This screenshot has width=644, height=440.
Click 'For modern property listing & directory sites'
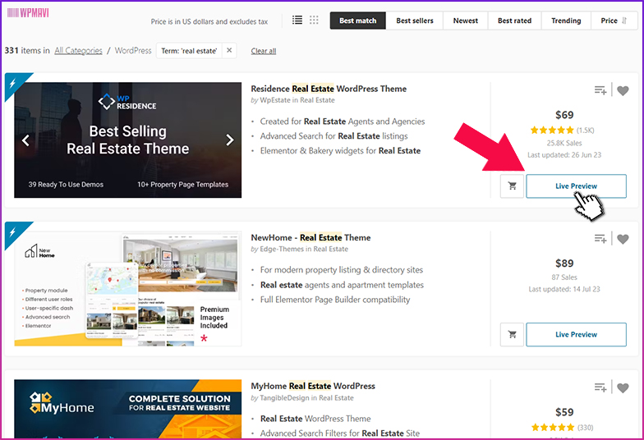pyautogui.click(x=342, y=269)
